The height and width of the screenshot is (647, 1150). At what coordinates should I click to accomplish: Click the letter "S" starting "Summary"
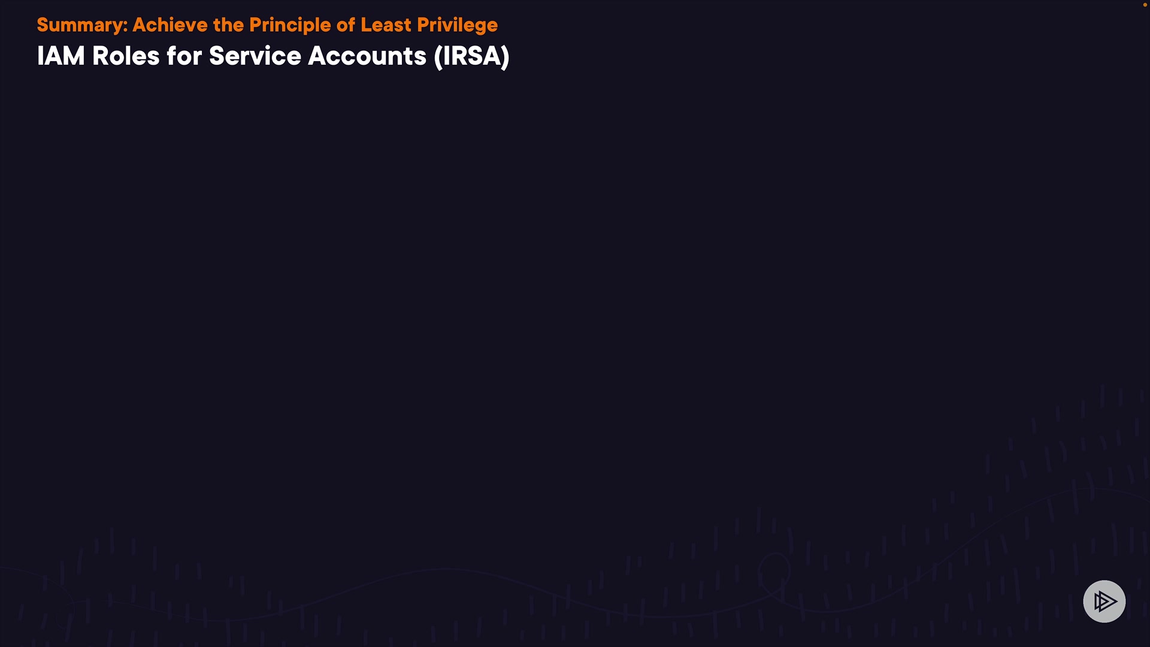click(43, 25)
